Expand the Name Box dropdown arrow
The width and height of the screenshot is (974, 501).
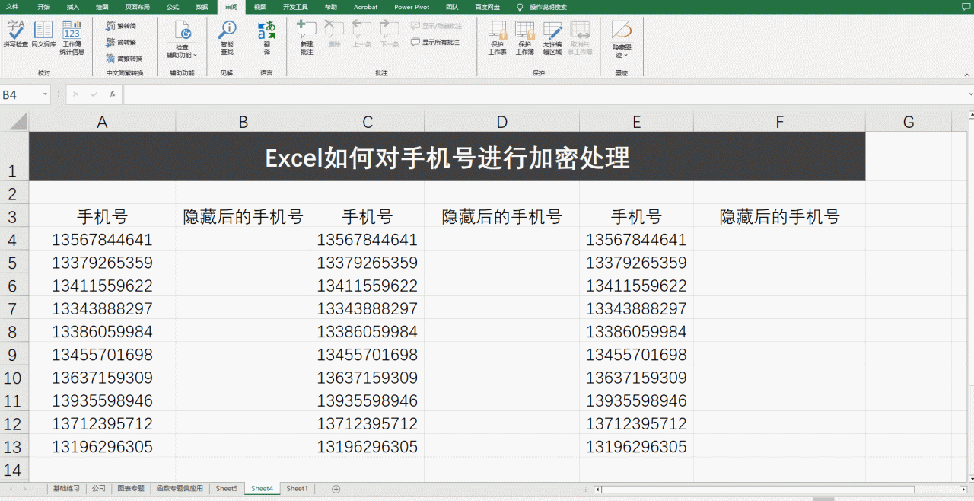(46, 94)
